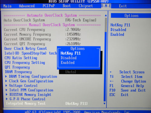
Task: Click Current UNCORE Frequency label
Action: pyautogui.click(x=27, y=39)
